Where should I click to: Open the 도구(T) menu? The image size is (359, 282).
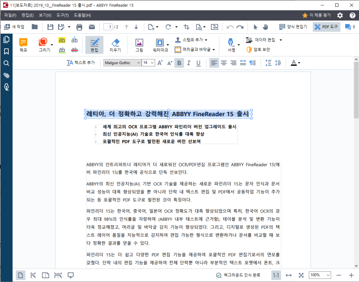(63, 15)
